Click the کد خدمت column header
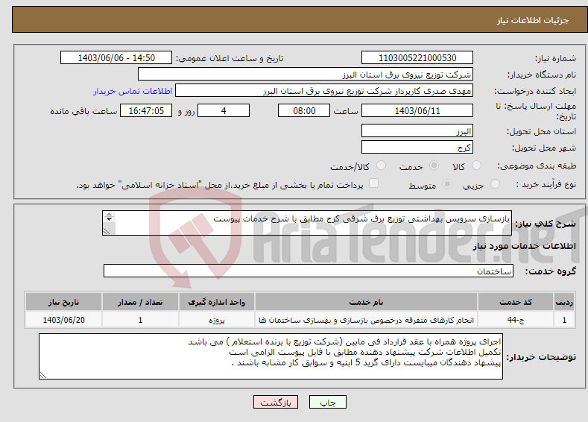Screen dimensions: 588x422 516,302
